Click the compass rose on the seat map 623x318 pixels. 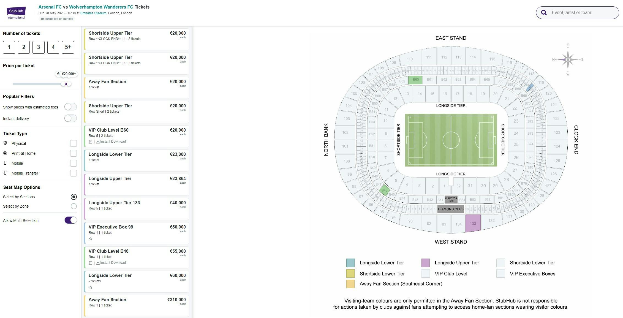click(x=568, y=59)
